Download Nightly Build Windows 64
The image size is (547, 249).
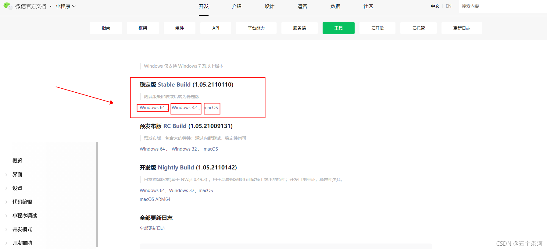152,190
